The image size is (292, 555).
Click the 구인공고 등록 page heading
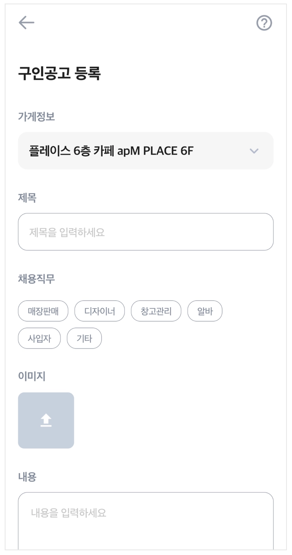(x=60, y=74)
